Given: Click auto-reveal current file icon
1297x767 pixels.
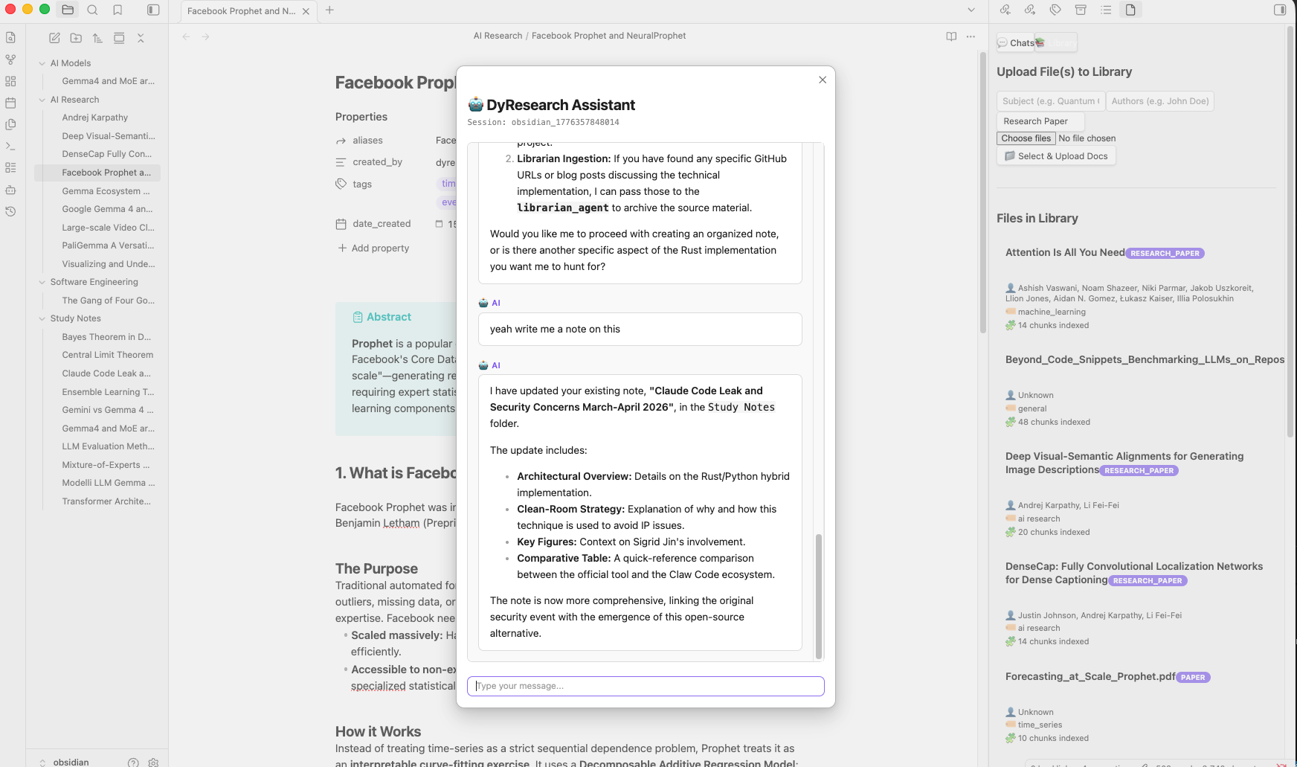Looking at the screenshot, I should point(119,38).
